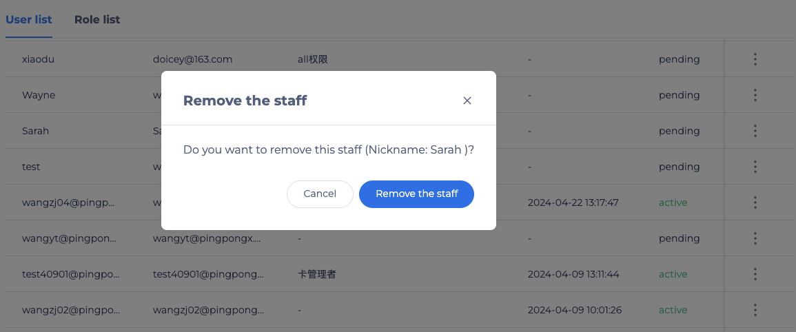Image resolution: width=796 pixels, height=332 pixels.
Task: Open the three-dot menu for xiaodu
Action: point(755,59)
